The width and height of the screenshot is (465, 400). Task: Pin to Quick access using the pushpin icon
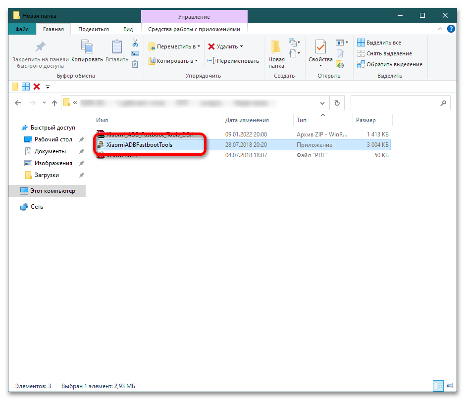coord(40,47)
